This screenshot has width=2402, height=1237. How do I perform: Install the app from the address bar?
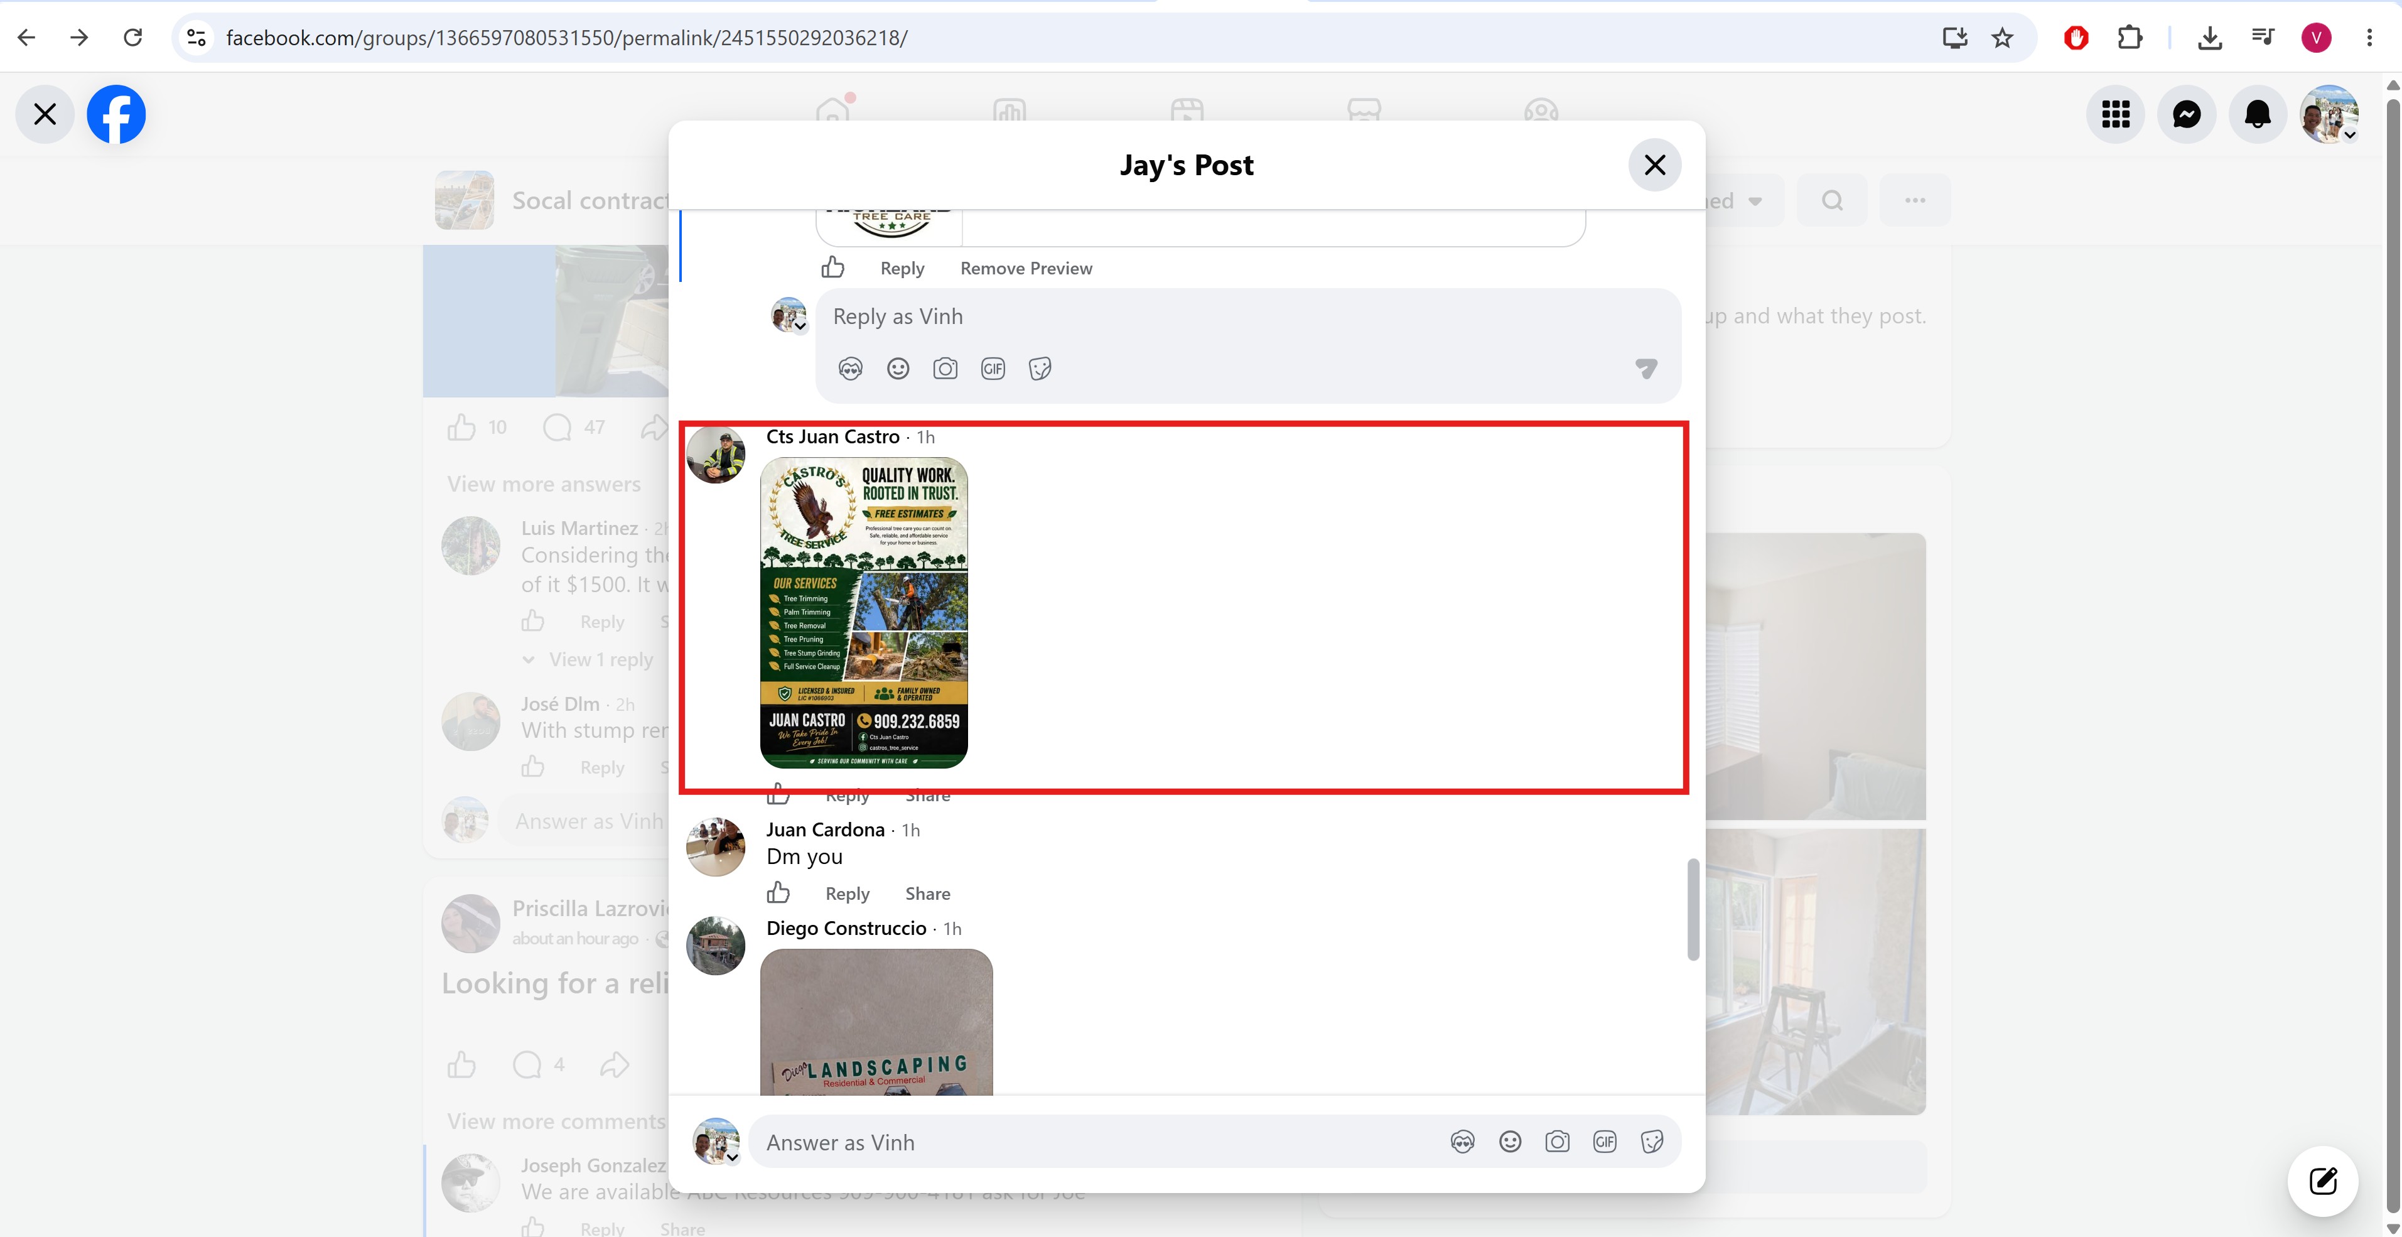[x=1956, y=37]
